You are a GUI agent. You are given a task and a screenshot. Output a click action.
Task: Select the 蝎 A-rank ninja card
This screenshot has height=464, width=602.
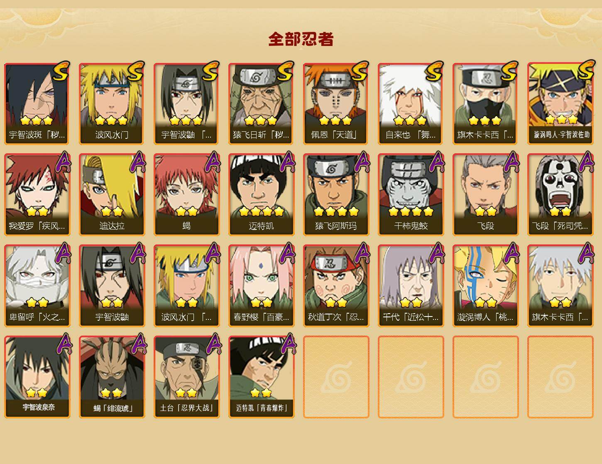pyautogui.click(x=186, y=195)
